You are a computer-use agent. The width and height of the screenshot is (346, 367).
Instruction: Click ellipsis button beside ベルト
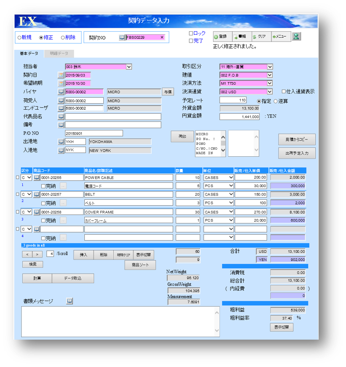coord(63,203)
